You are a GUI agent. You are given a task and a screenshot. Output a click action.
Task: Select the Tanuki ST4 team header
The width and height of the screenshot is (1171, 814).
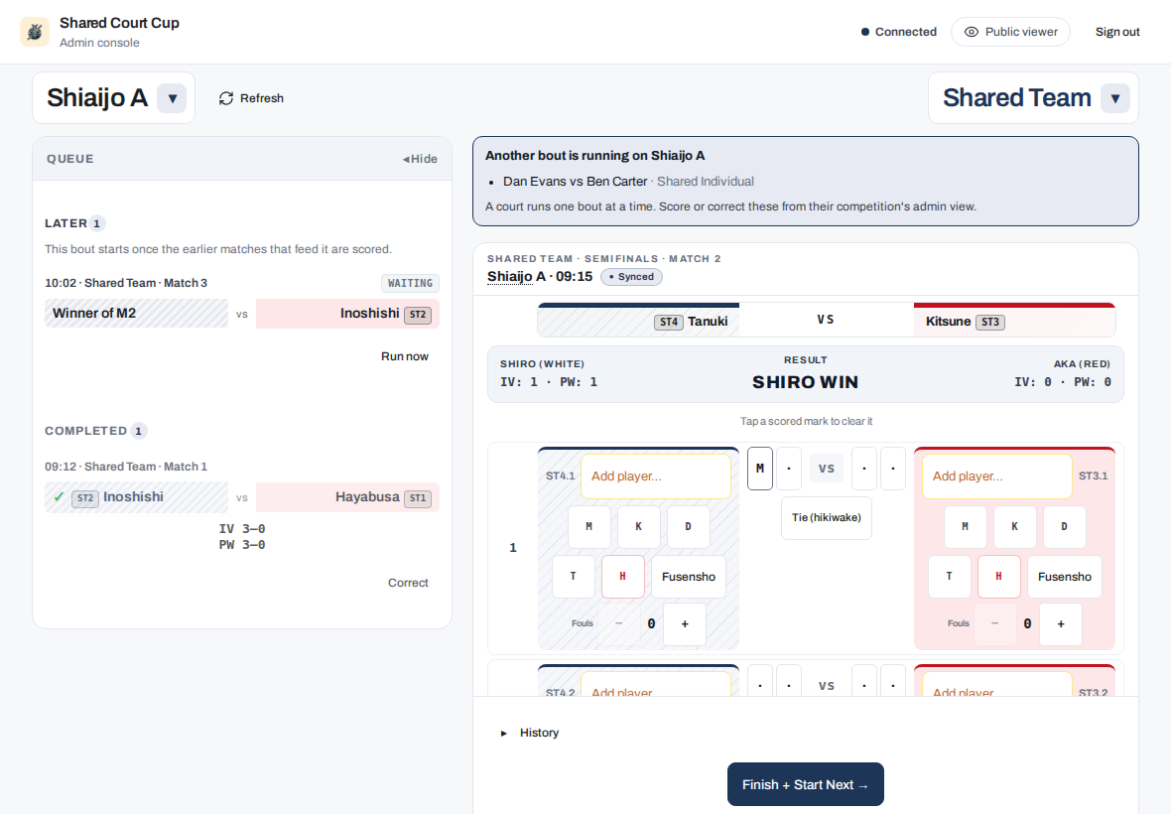point(638,321)
